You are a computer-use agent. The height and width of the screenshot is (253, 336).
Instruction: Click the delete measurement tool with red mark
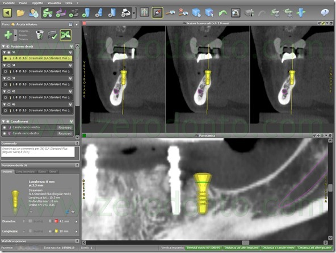coord(183,12)
